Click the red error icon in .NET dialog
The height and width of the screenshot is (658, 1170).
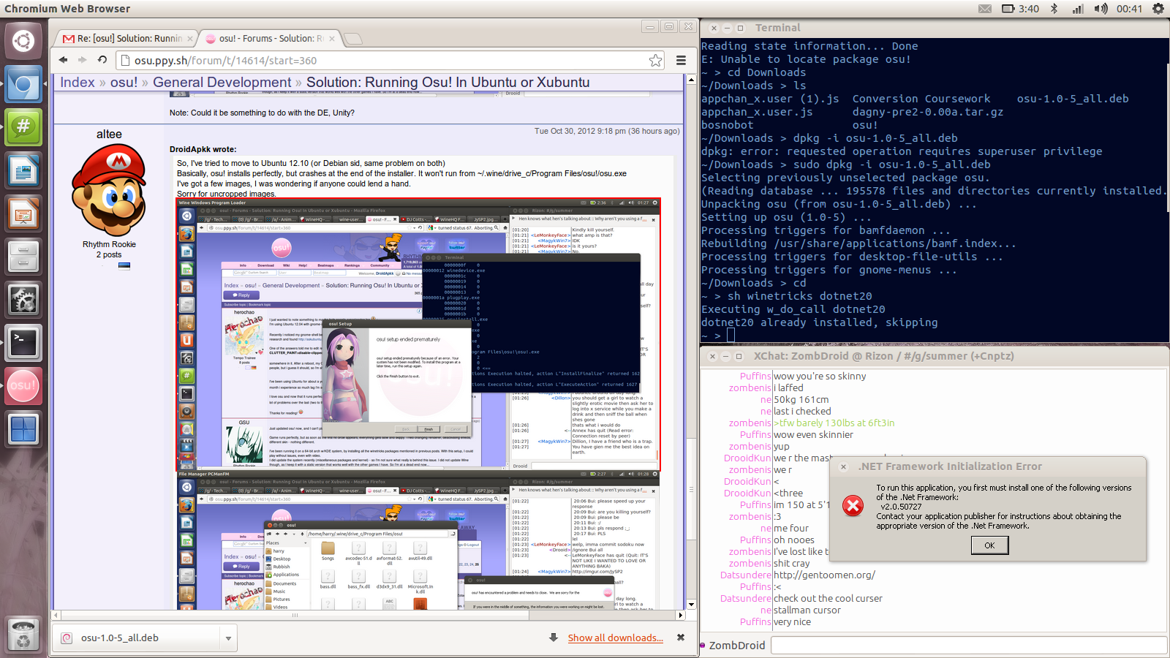853,506
